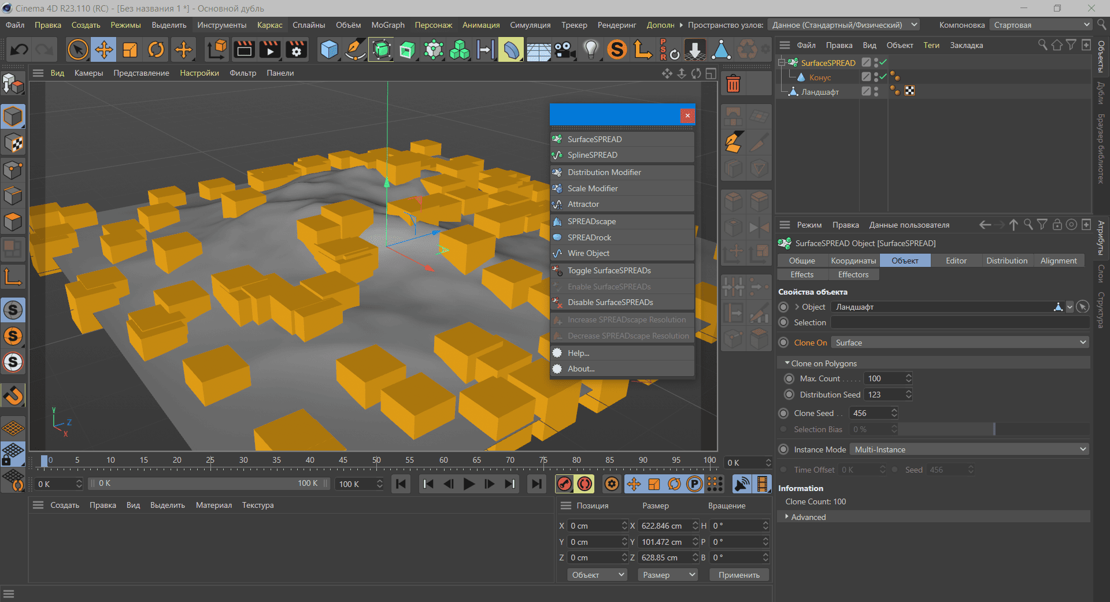This screenshot has height=602, width=1110.
Task: Choose Distribution Modifier in plugin menu
Action: (622, 172)
